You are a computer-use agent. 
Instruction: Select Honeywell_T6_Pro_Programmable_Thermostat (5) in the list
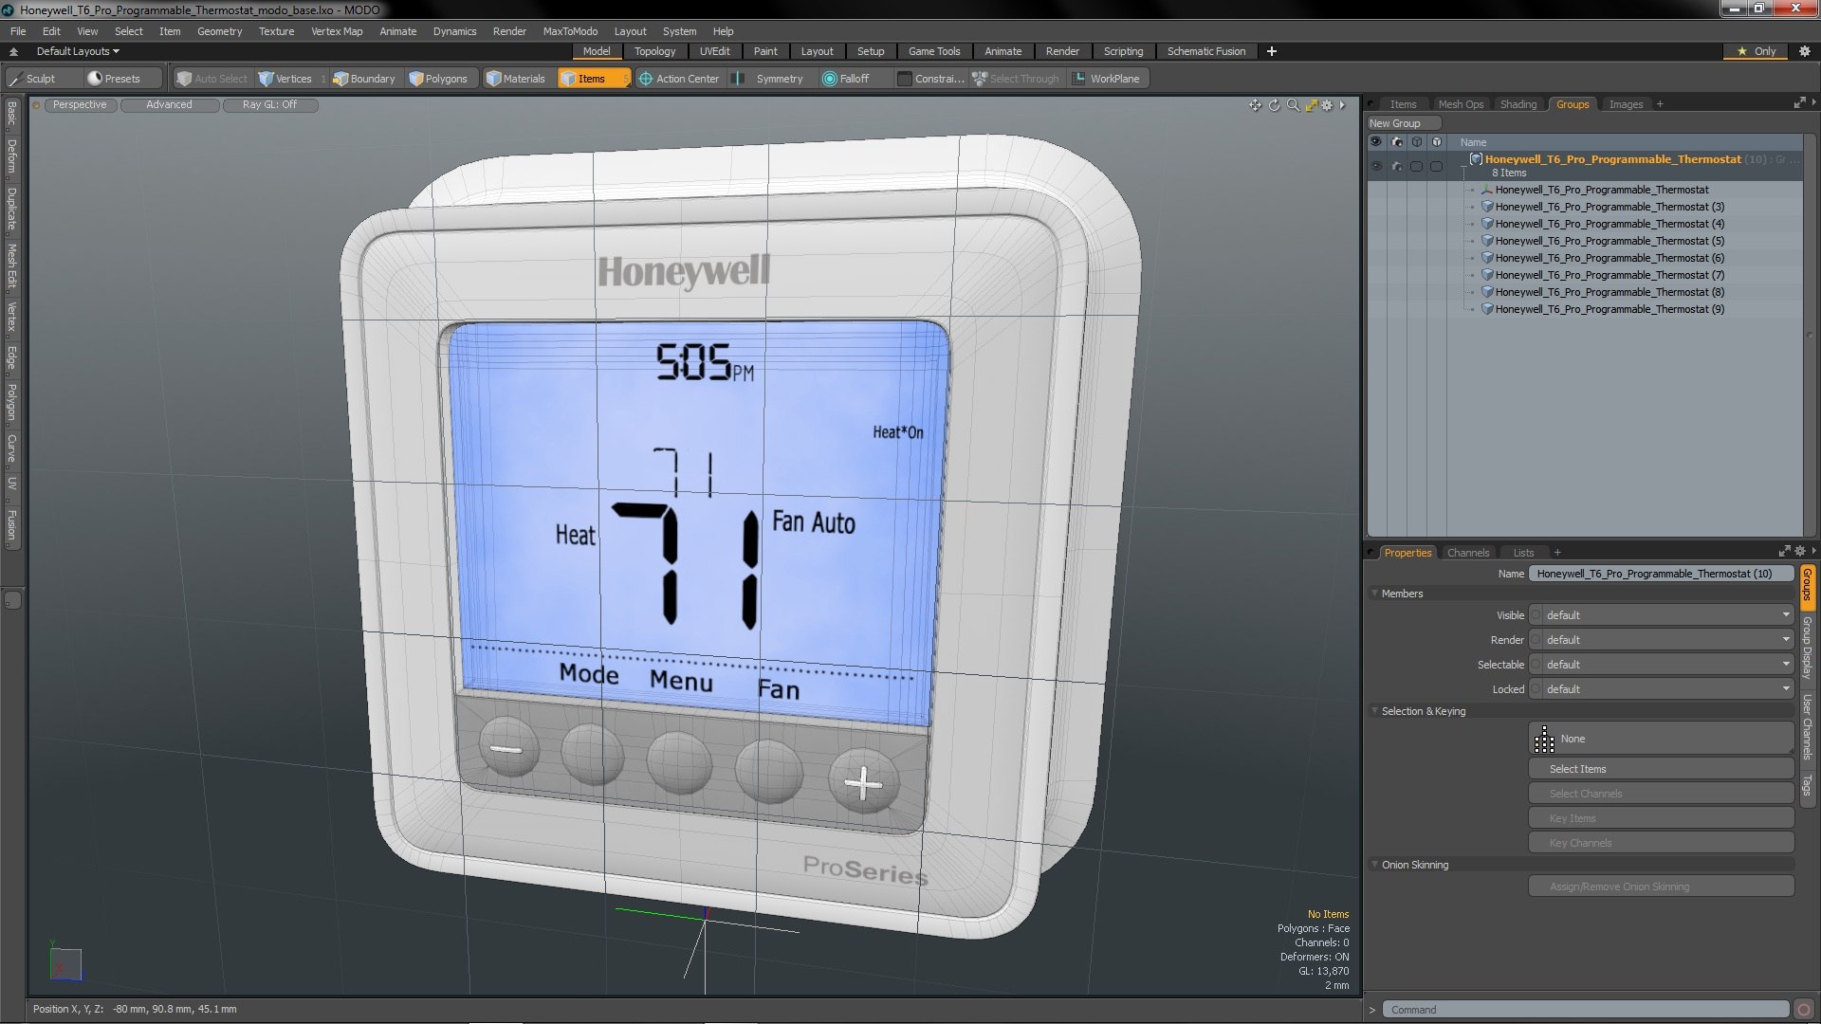tap(1609, 241)
